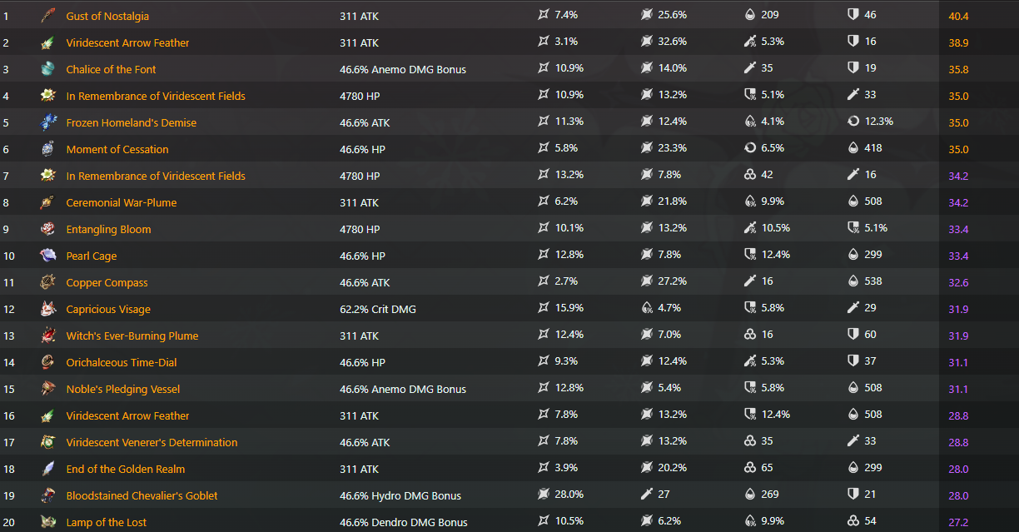Click the Moment of Cessation icon
The image size is (1019, 532).
coord(47,149)
